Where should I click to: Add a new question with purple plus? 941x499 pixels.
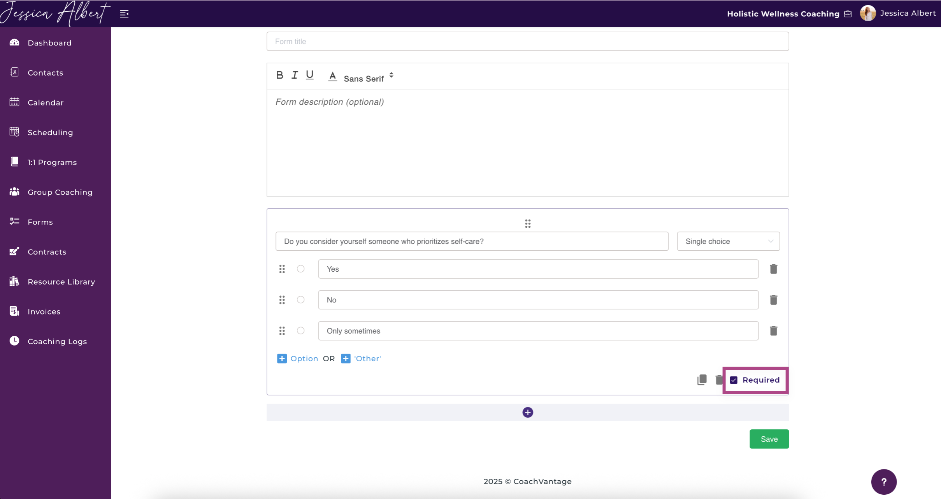click(527, 412)
